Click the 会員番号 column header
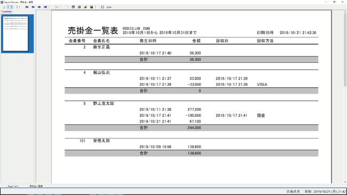 pos(77,41)
